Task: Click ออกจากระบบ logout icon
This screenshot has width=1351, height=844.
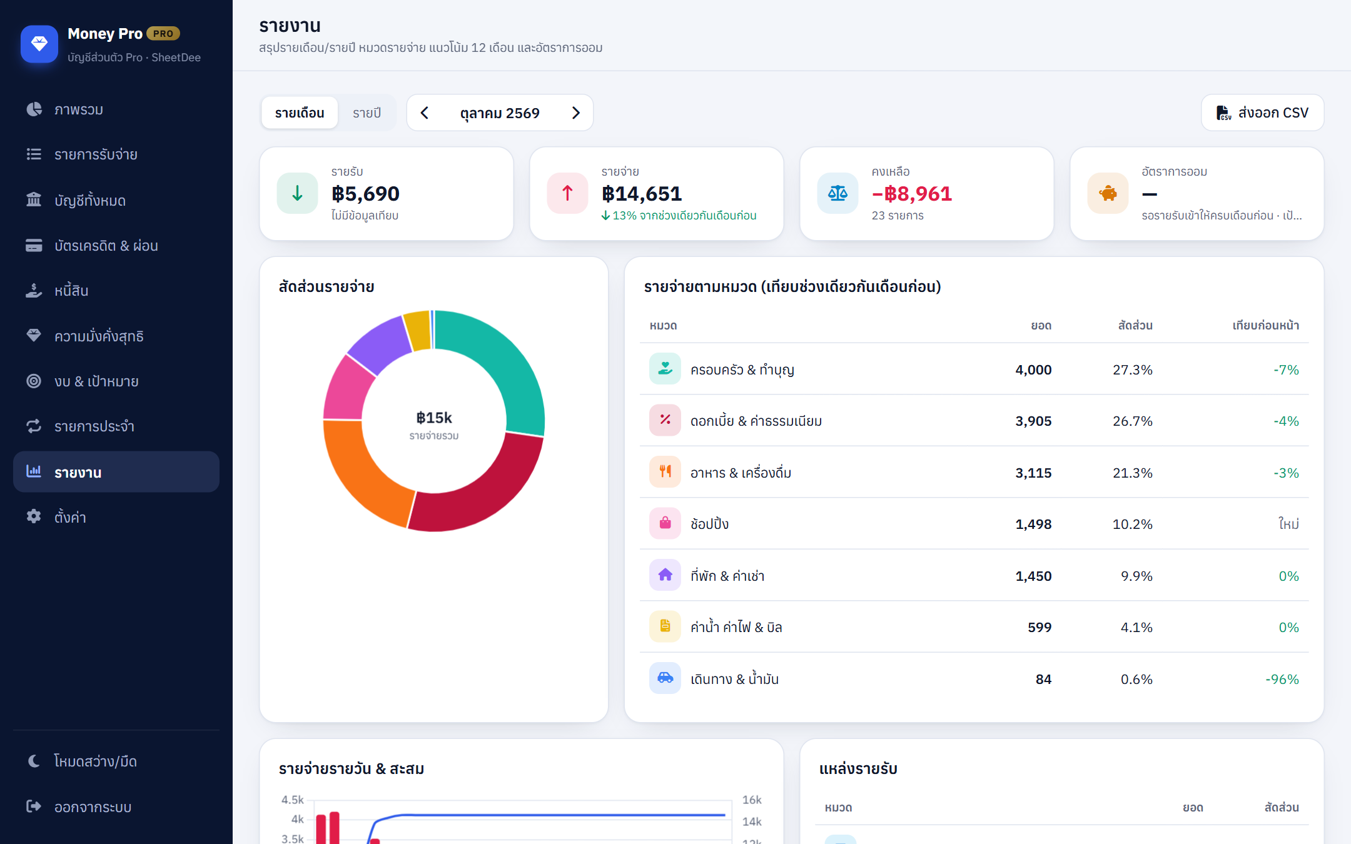Action: click(34, 806)
